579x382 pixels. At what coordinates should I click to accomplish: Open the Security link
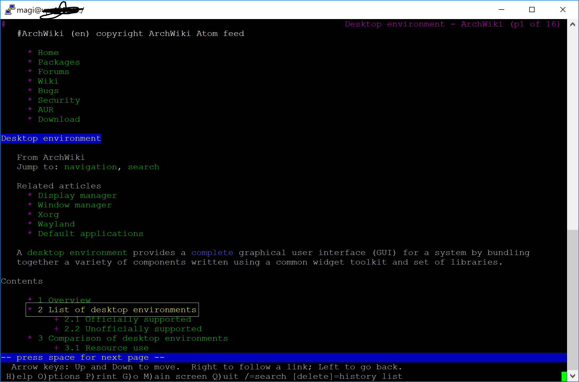coord(59,100)
